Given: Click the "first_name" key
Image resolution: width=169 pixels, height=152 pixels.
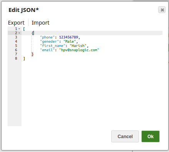Looking at the screenshot, I should pos(53,46).
